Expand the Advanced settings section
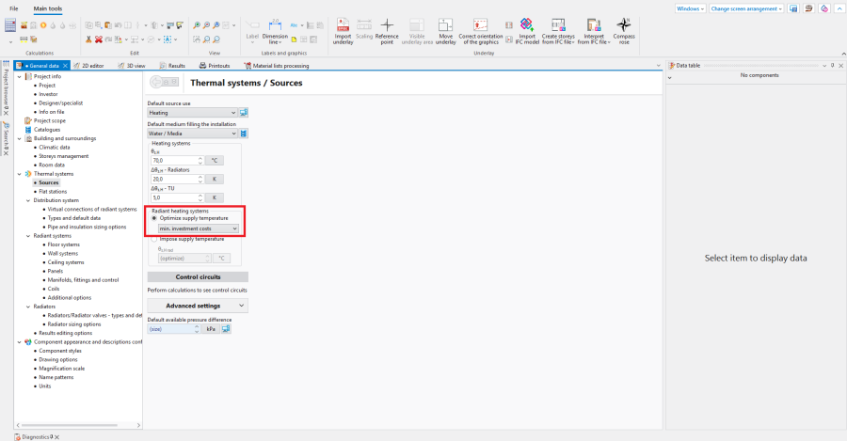This screenshot has height=441, width=847. click(x=198, y=306)
